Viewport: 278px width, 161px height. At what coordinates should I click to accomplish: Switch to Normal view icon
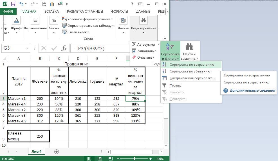pos(89,158)
